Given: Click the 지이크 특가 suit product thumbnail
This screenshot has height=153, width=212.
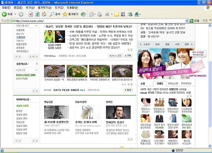Looking at the screenshot, I should [x=159, y=119].
